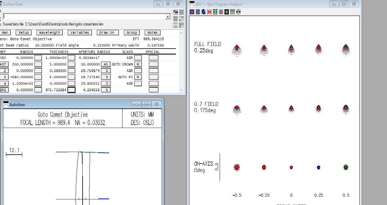Click the M button beside GOTO CROWN
This screenshot has width=387, height=205.
click(138, 64)
